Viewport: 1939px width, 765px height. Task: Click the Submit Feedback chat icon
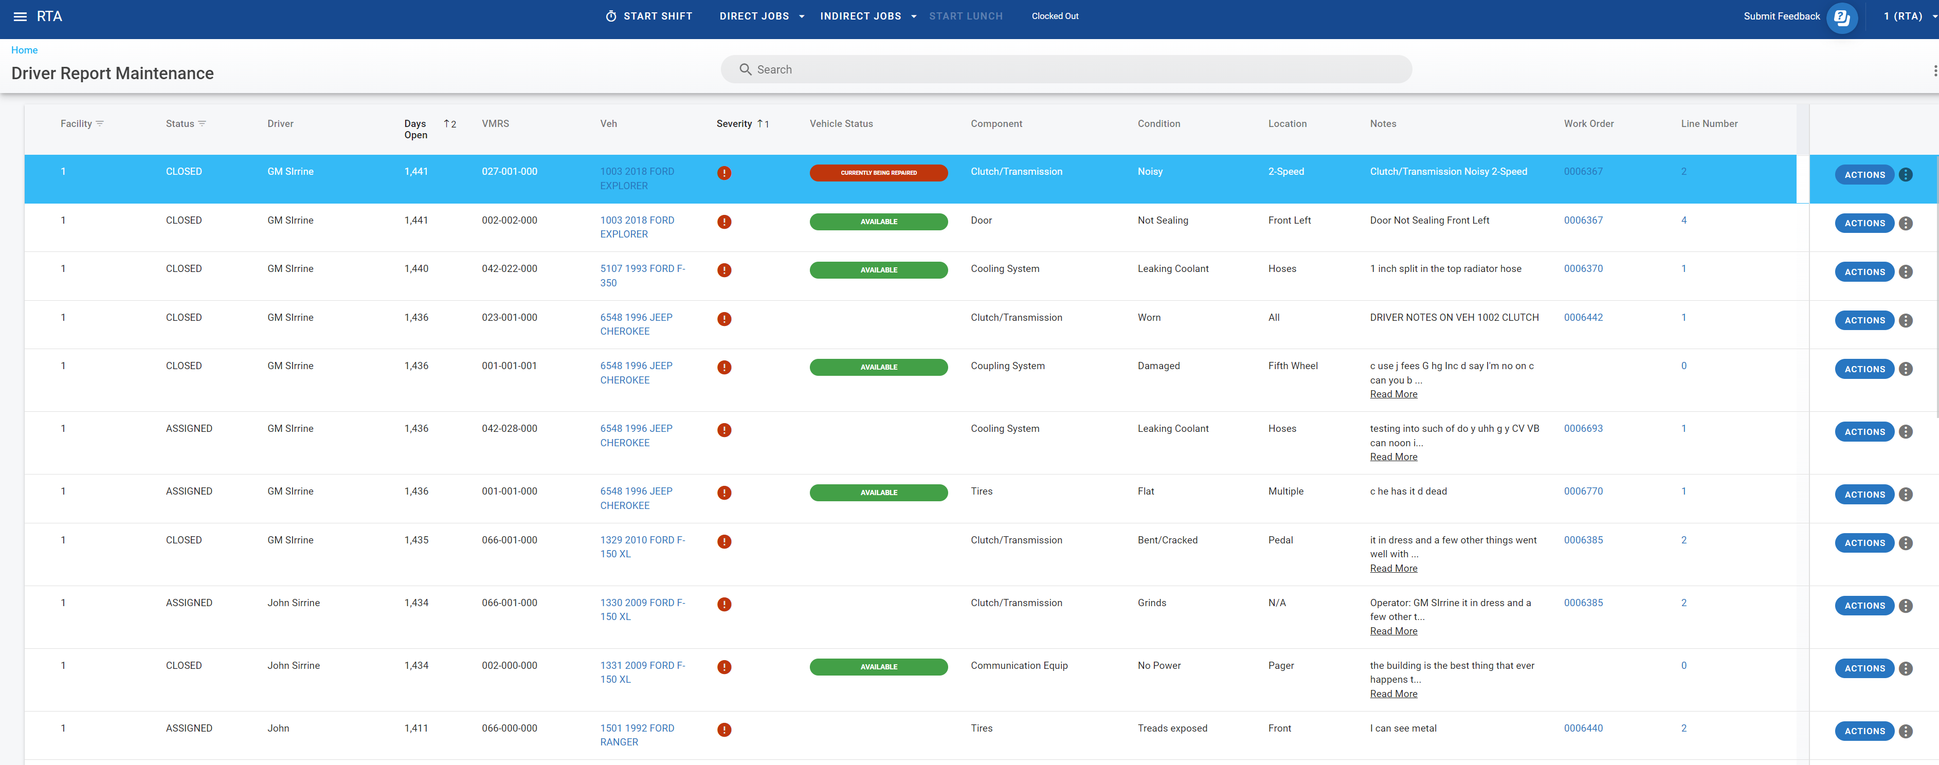tap(1841, 17)
